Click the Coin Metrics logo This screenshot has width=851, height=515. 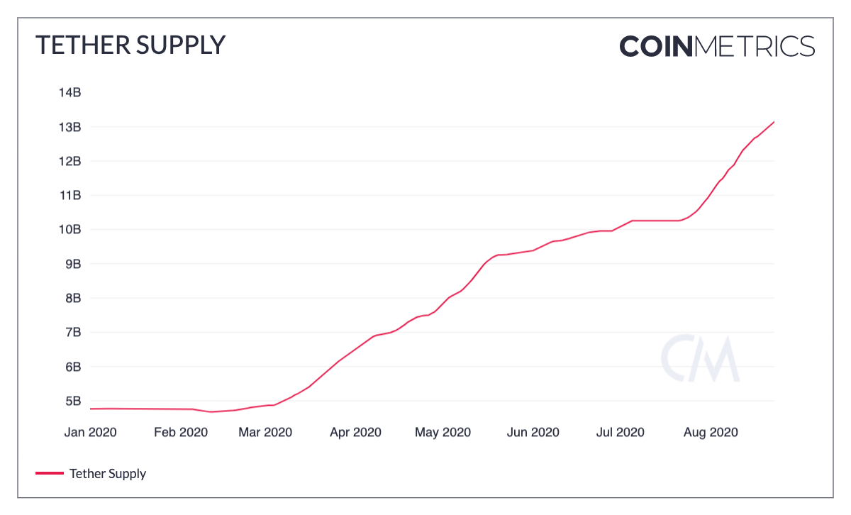[717, 46]
